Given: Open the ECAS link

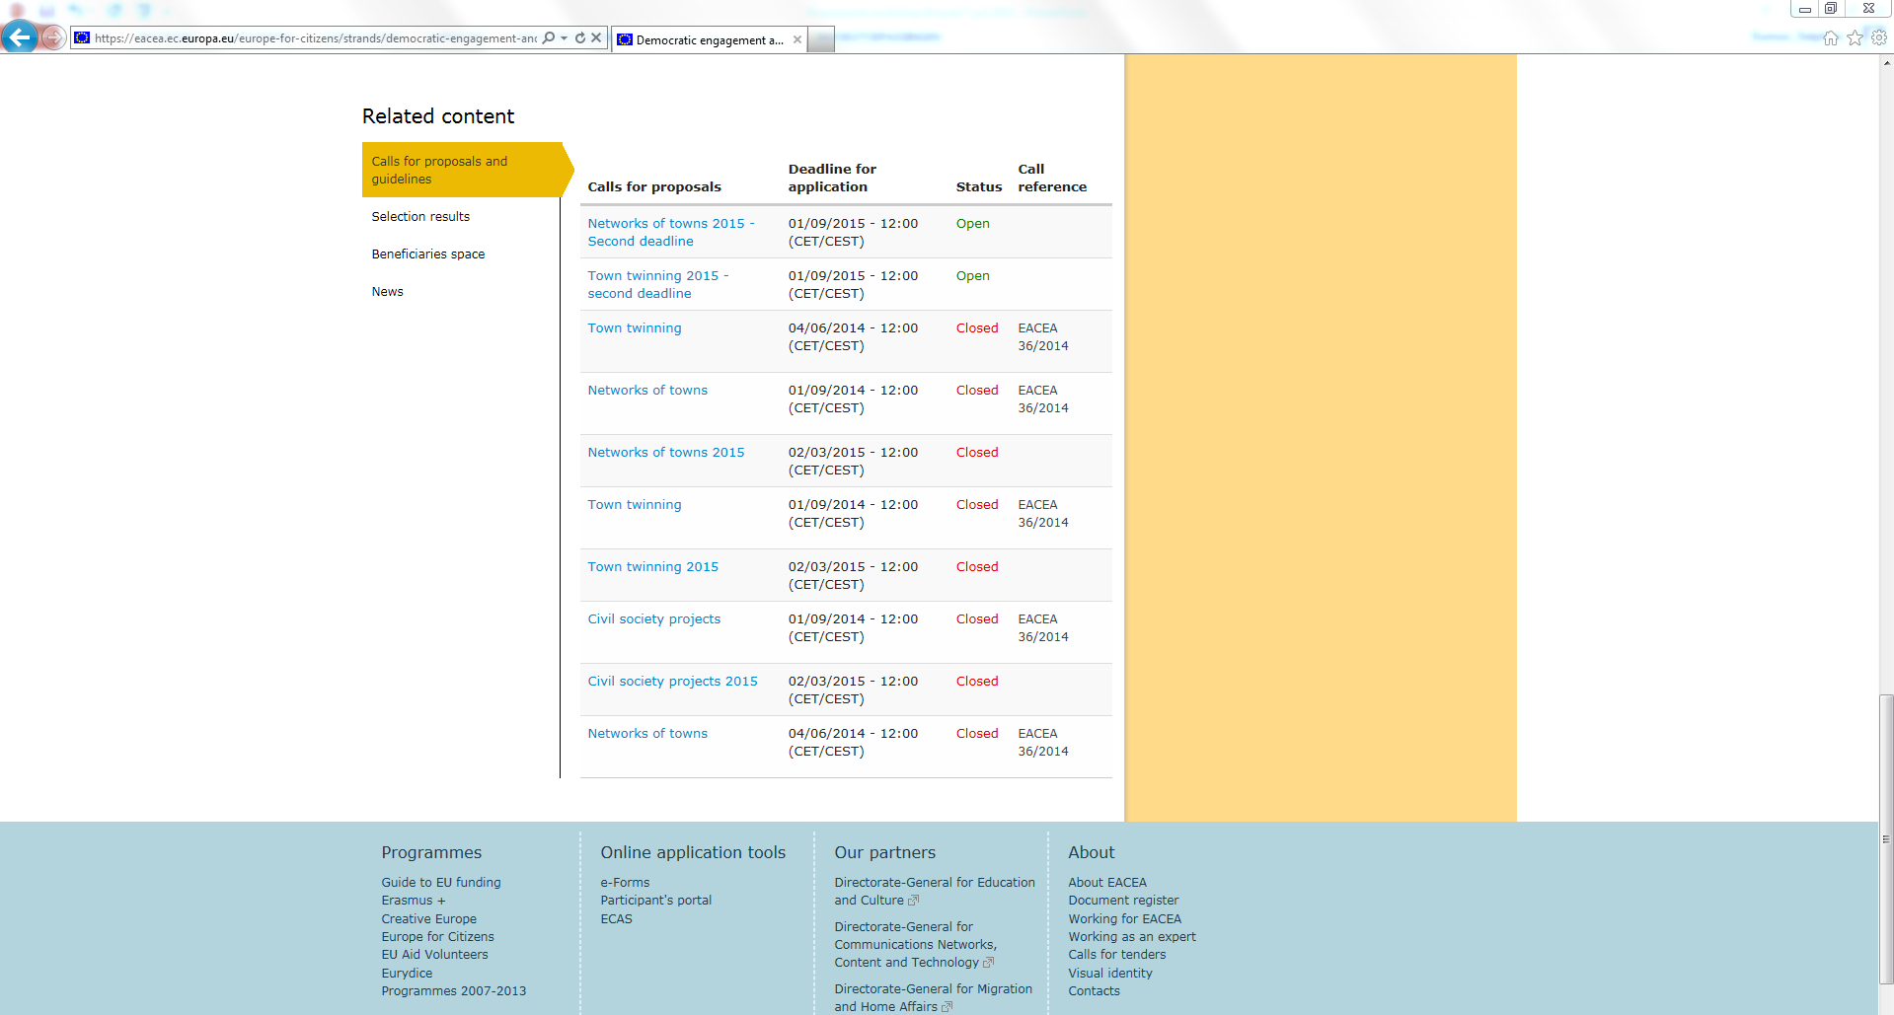Looking at the screenshot, I should (617, 919).
